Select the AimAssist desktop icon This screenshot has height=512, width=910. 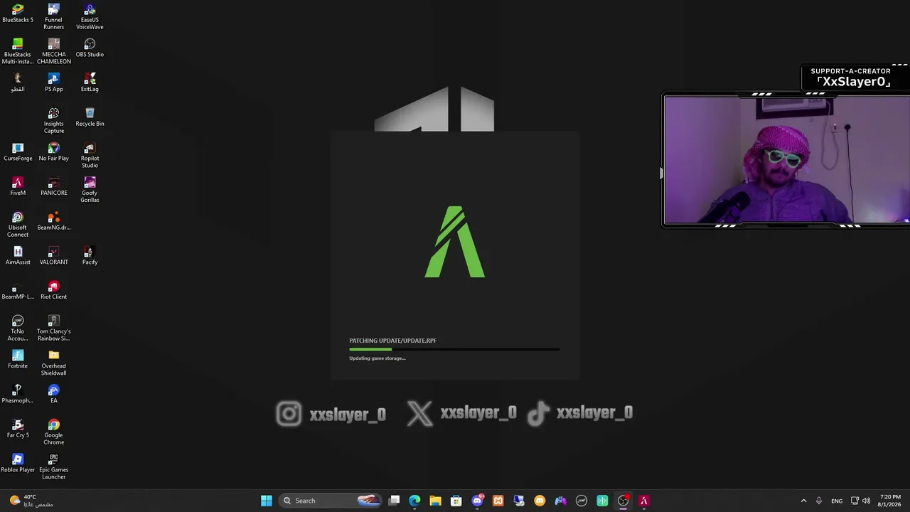point(18,256)
